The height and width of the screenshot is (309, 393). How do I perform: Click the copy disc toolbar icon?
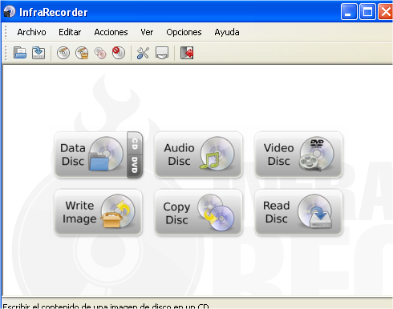tap(100, 53)
